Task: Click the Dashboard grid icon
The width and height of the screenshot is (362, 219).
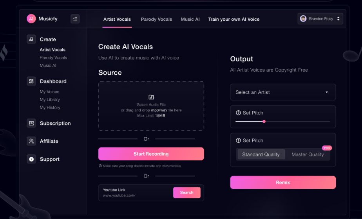Action: coord(31,81)
